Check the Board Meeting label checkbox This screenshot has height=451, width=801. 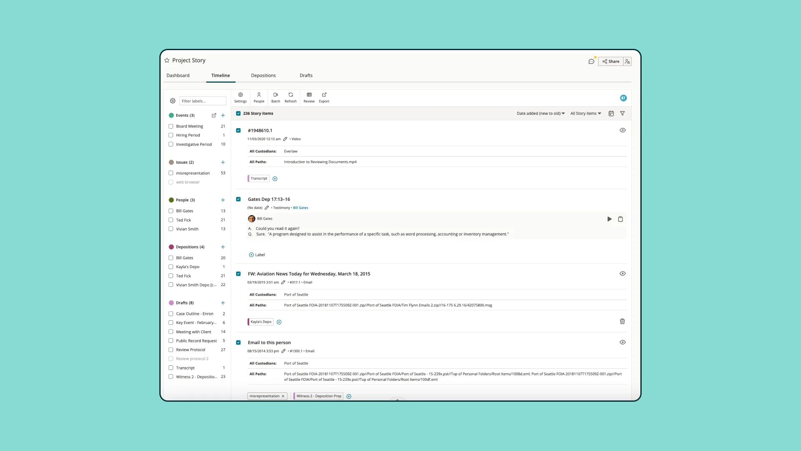[x=171, y=126]
